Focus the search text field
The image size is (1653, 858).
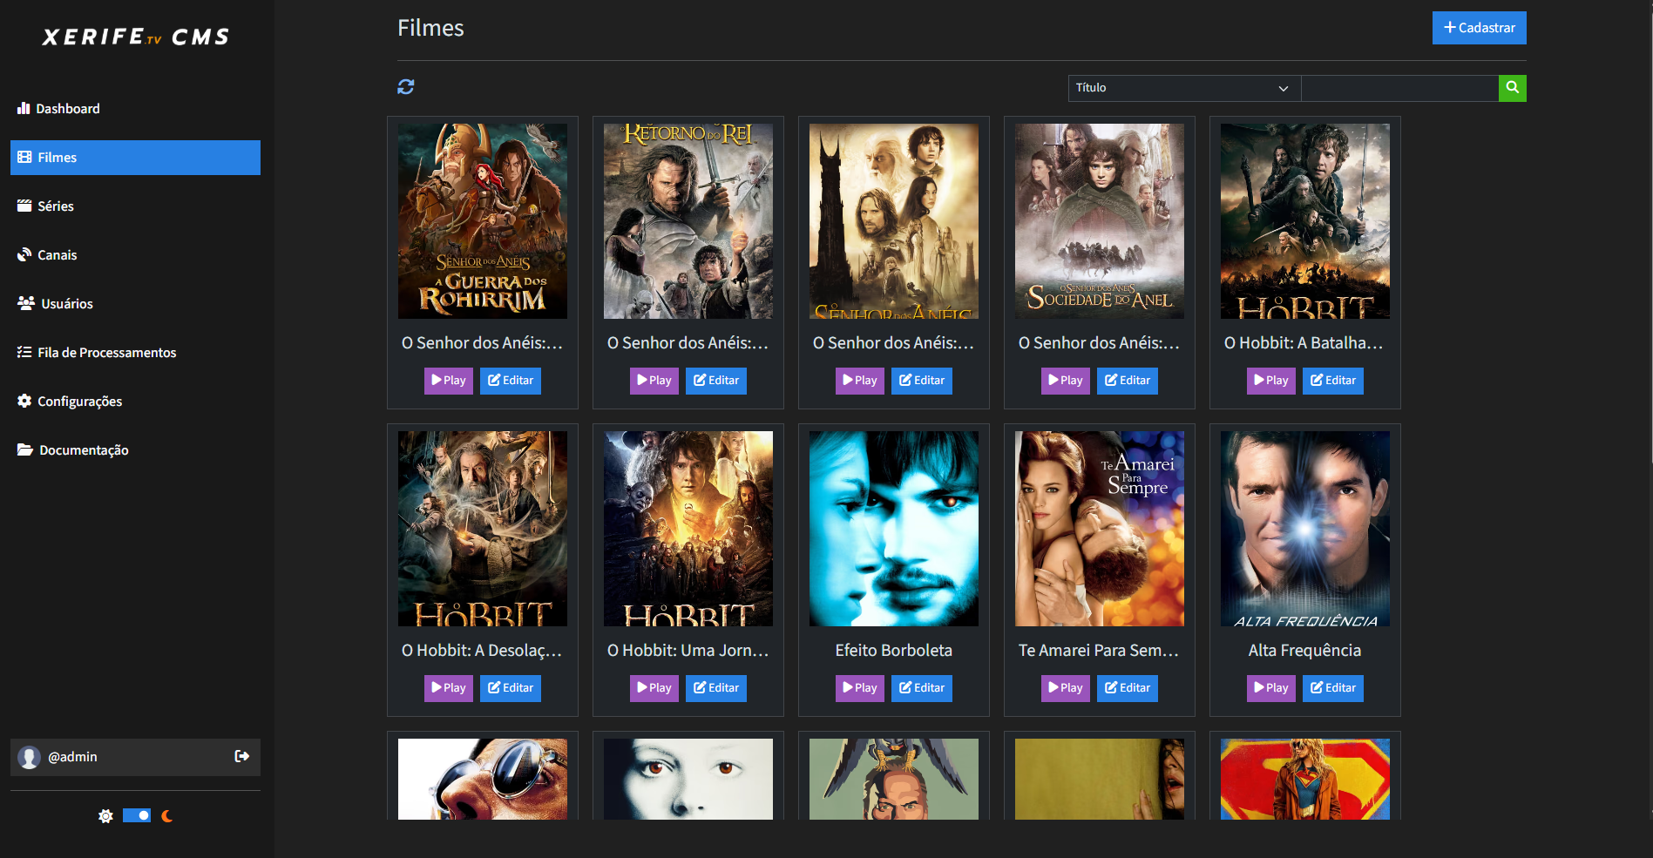(x=1399, y=88)
